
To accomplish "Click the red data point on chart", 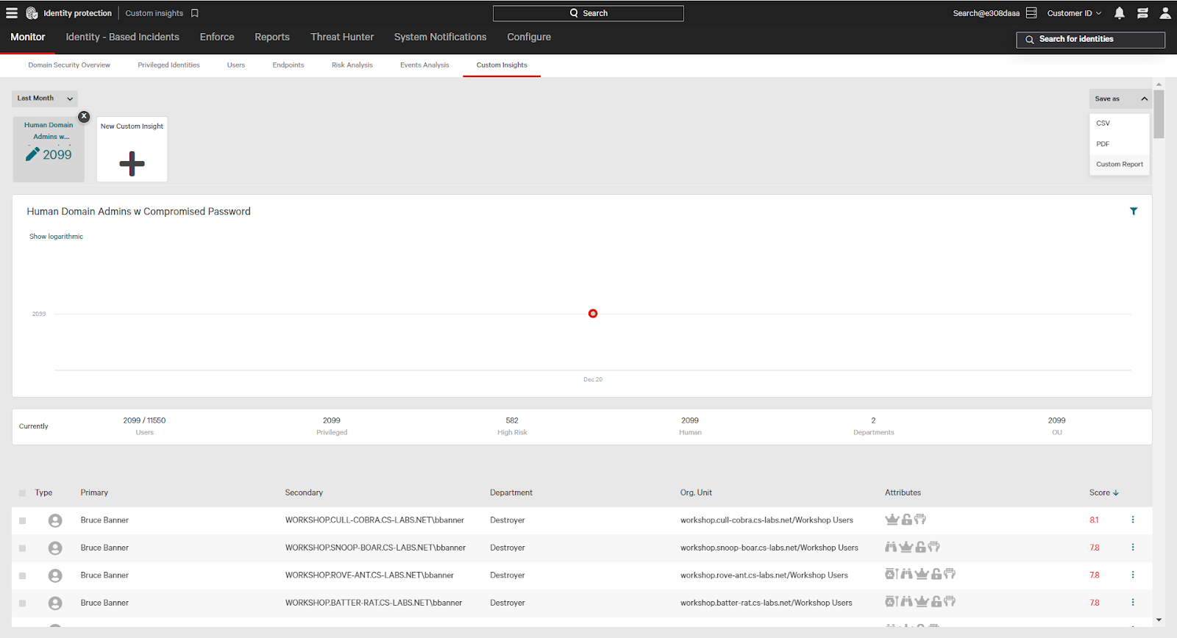I will point(593,314).
